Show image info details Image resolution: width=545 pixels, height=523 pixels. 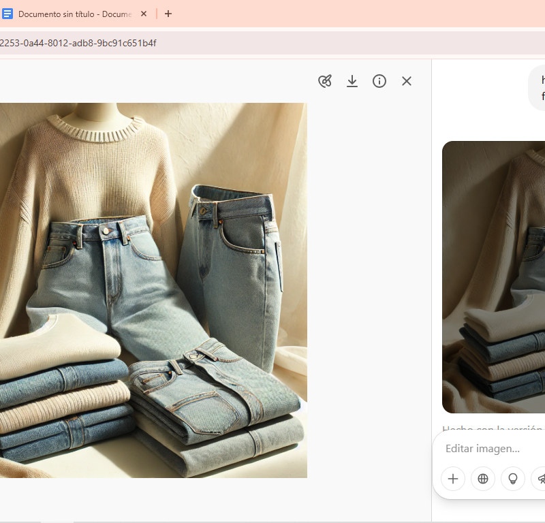[379, 81]
